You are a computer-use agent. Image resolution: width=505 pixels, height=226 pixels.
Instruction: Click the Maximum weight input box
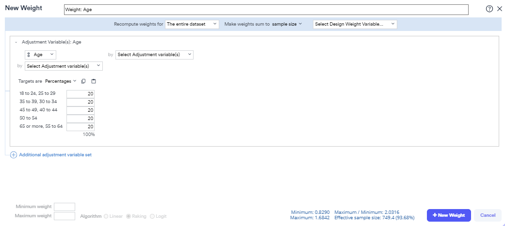point(65,216)
